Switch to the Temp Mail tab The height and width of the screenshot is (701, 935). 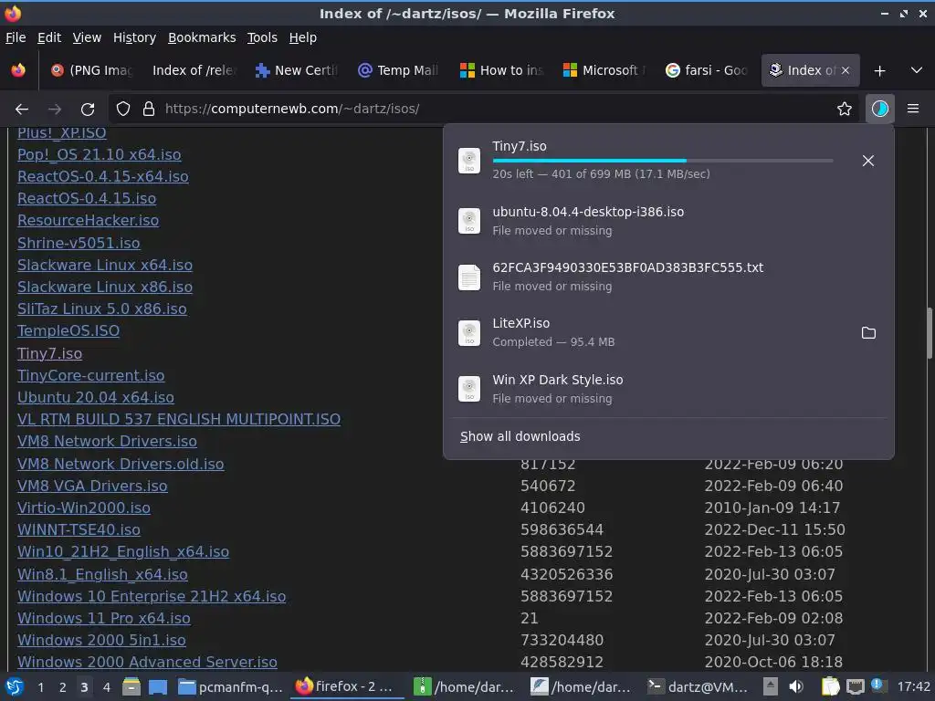point(398,70)
